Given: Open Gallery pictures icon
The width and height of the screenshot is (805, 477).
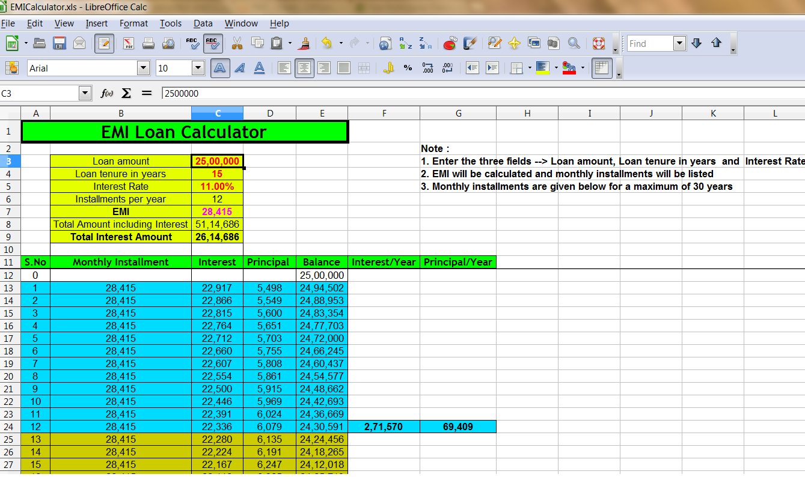Looking at the screenshot, I should click(534, 43).
